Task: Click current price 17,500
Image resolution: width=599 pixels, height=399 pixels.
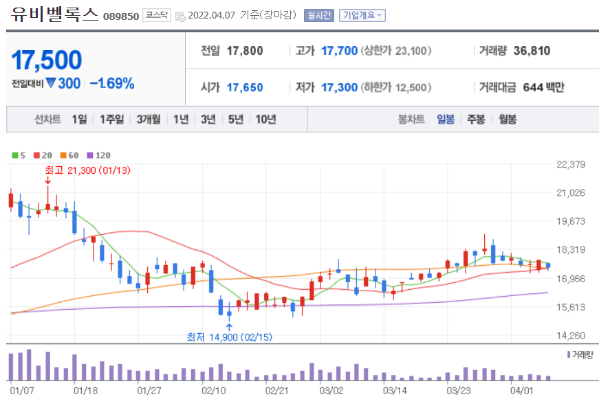Action: click(x=47, y=60)
